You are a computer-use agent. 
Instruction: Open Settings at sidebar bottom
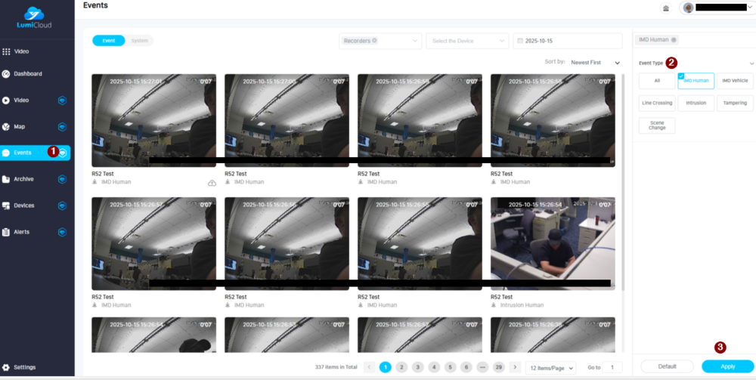tap(24, 367)
